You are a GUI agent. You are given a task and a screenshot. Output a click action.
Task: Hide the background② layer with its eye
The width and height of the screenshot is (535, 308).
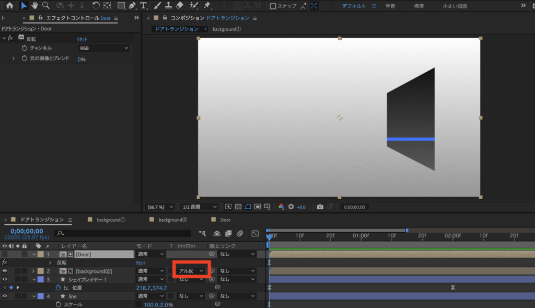click(5, 271)
